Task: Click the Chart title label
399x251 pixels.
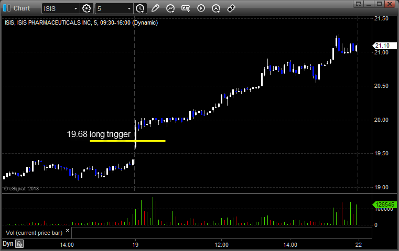Action: [21, 8]
